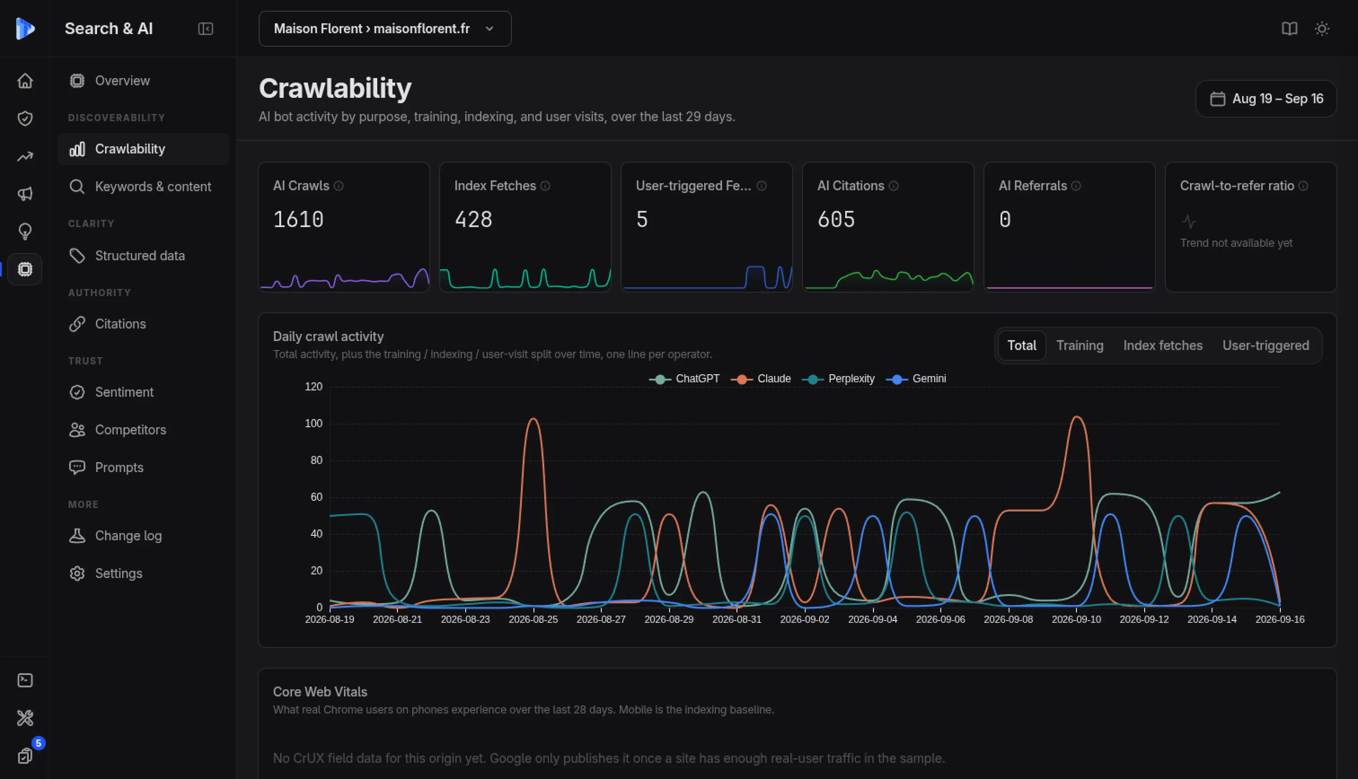Collapse the sidebar with the panel icon
Screen dimensions: 1358x779
(x=206, y=28)
